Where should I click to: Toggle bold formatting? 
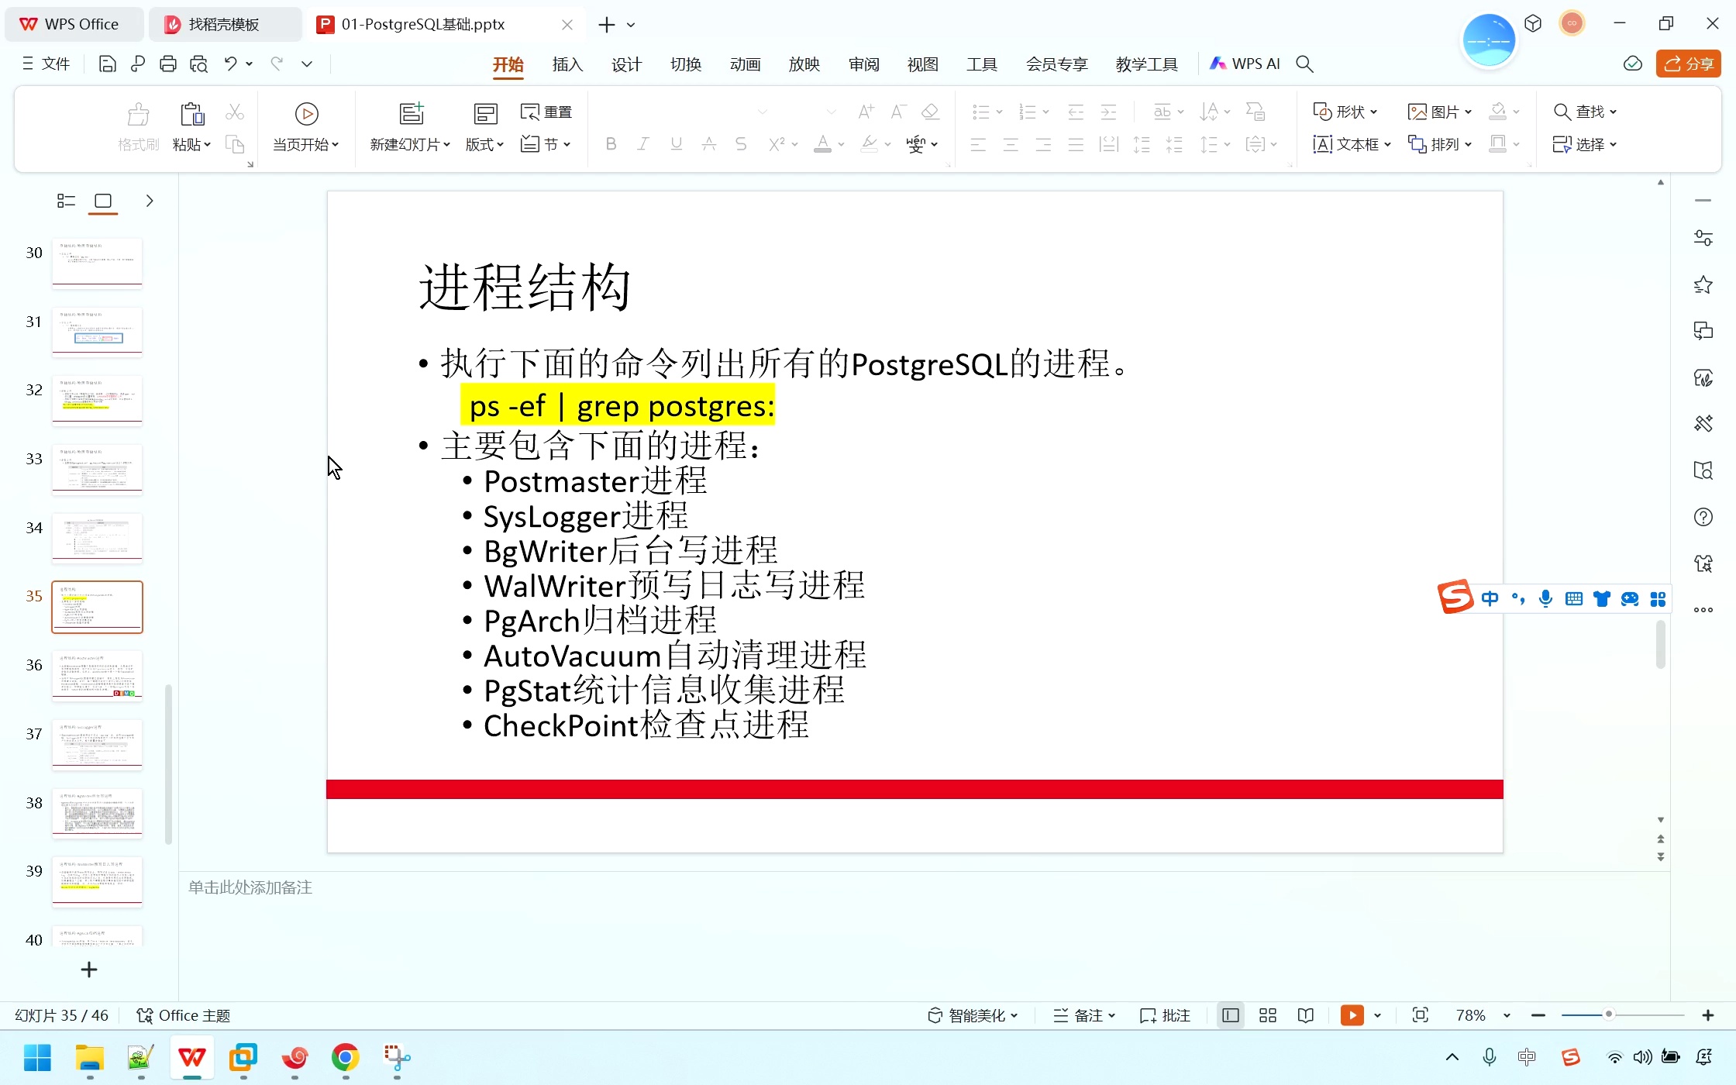[611, 144]
